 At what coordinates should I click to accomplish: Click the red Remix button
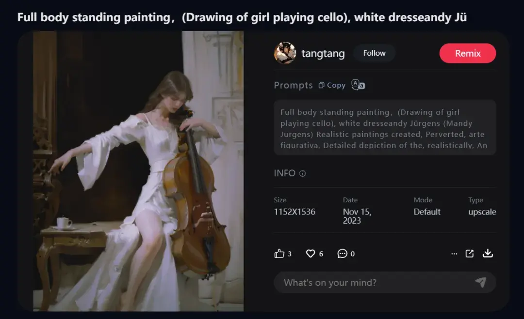pos(468,53)
